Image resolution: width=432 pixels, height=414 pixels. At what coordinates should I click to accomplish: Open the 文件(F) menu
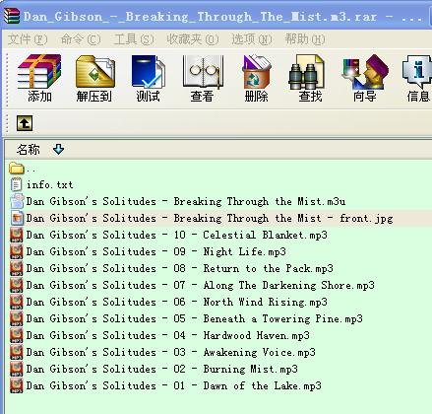click(28, 39)
